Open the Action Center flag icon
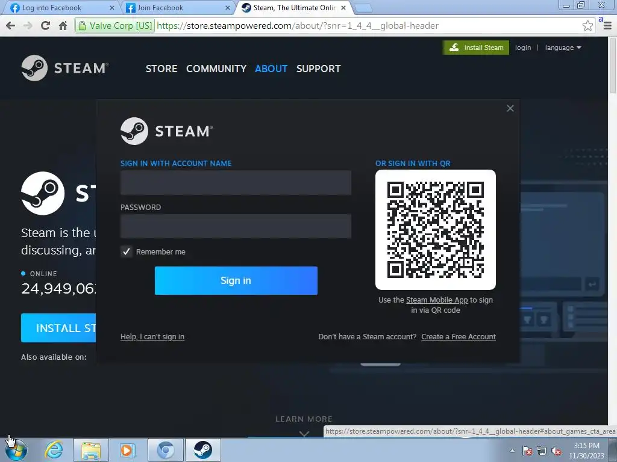The image size is (617, 462). tap(527, 451)
